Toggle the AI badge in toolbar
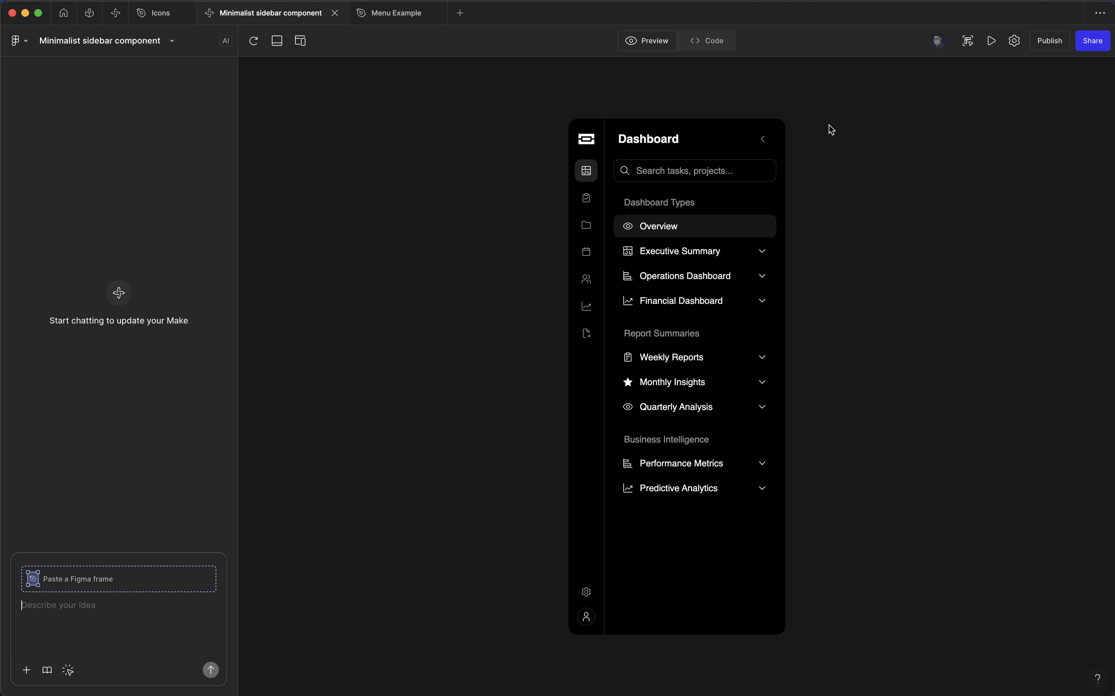Screen dimensions: 1115x696 point(226,41)
